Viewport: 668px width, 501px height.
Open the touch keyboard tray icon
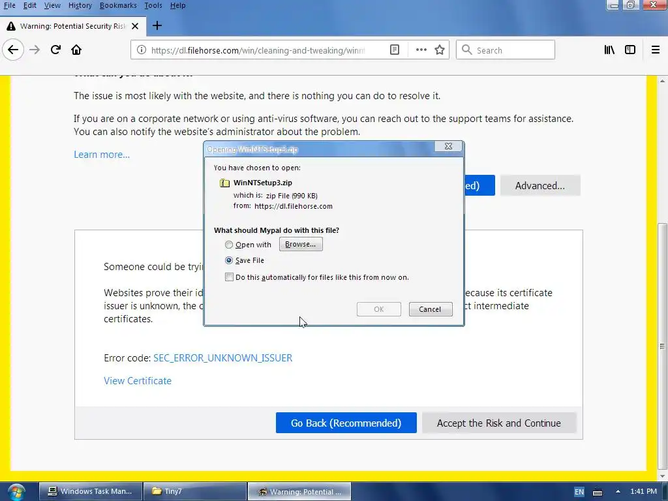click(598, 492)
